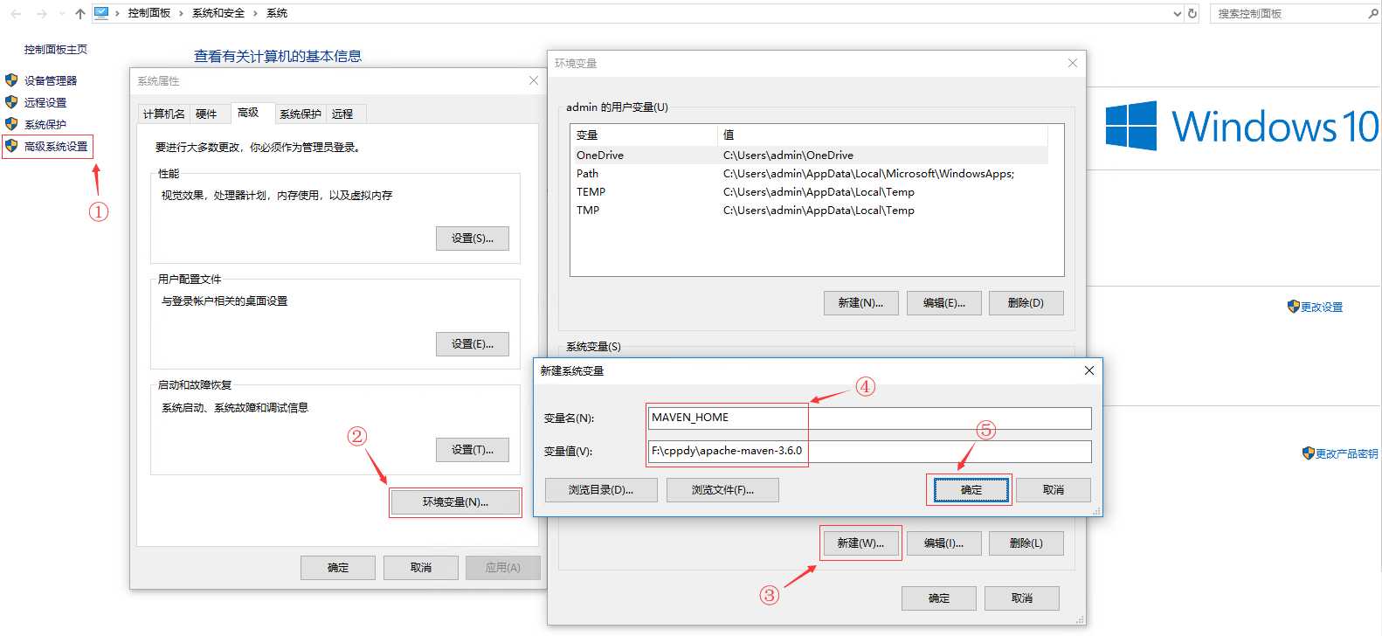This screenshot has width=1382, height=636.
Task: Close the 系统属性 dialog
Action: [x=534, y=80]
